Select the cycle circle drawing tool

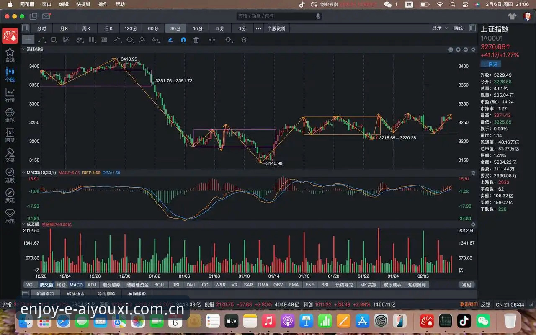click(x=130, y=40)
